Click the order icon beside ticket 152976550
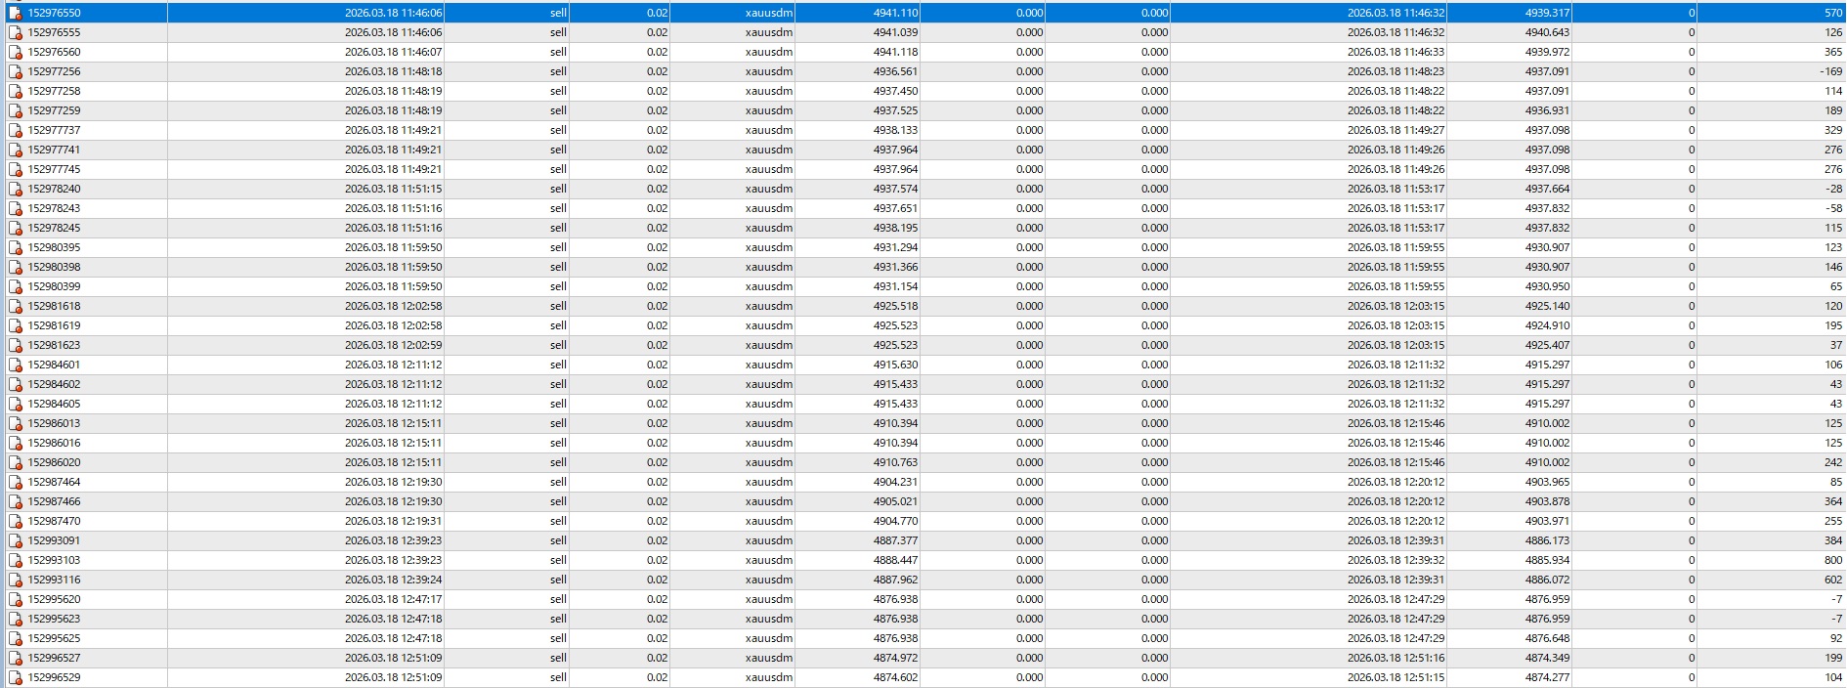Screen dimensions: 1847x688 pos(16,13)
